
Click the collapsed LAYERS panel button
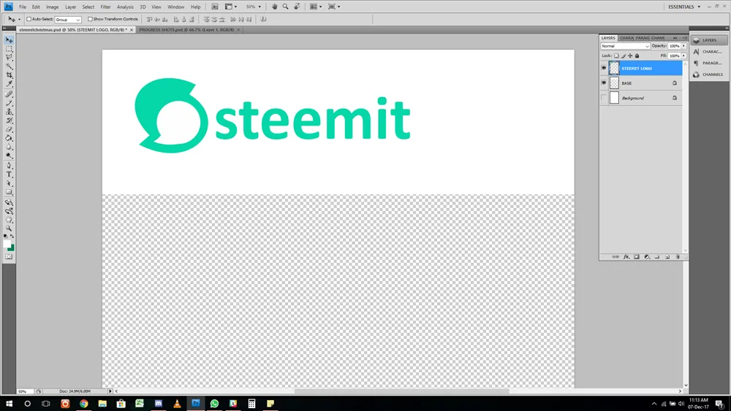coord(708,40)
